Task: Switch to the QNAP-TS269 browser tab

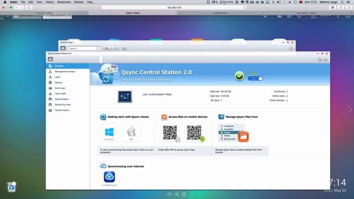Action: pyautogui.click(x=133, y=13)
